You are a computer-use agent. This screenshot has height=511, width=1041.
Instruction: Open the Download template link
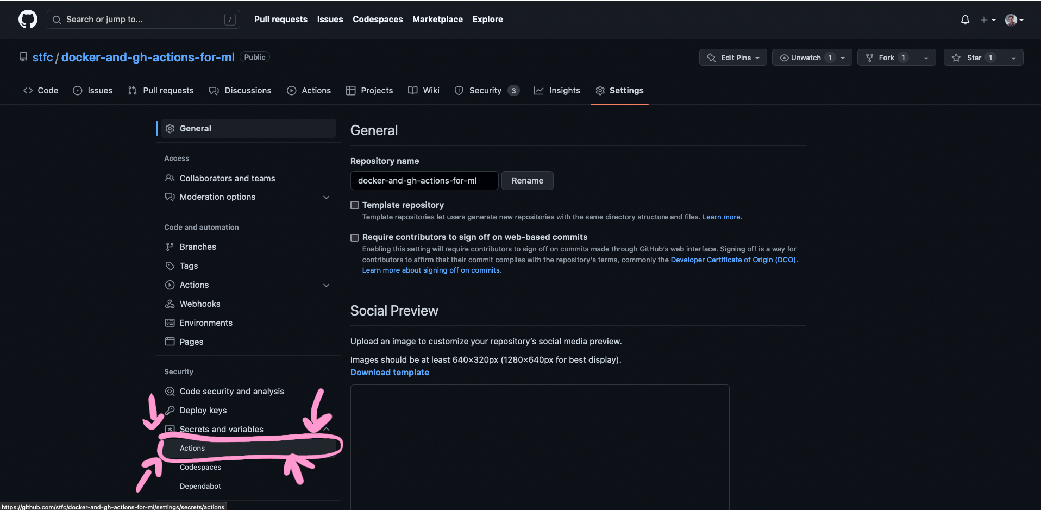click(x=389, y=372)
